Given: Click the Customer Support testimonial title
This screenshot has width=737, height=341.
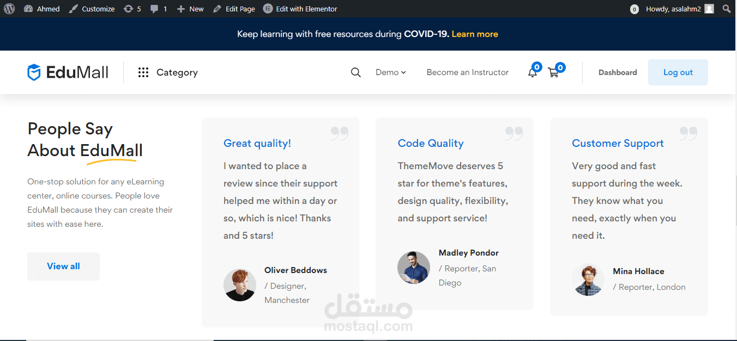Looking at the screenshot, I should coord(618,144).
